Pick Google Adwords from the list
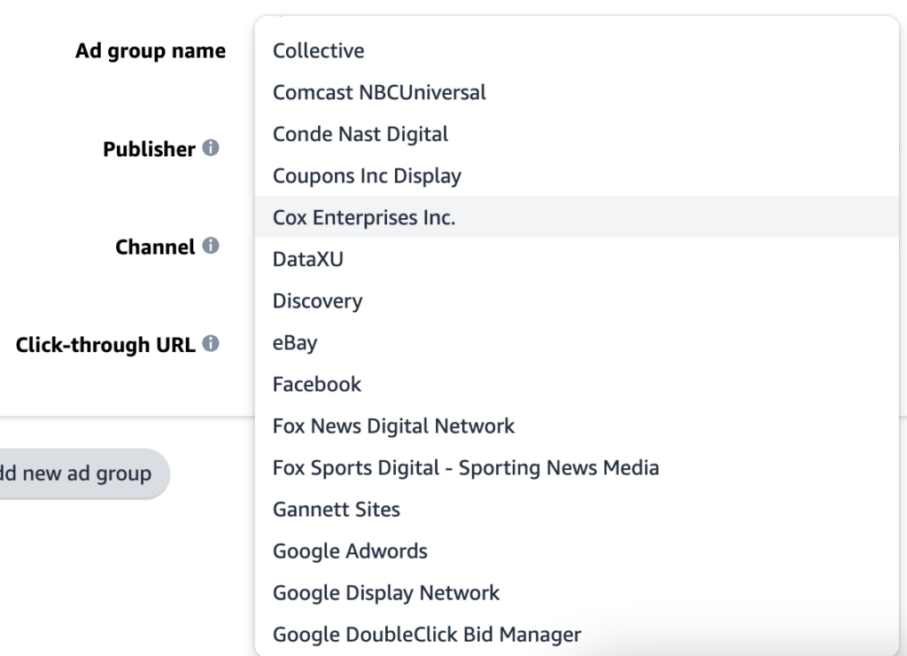The image size is (907, 656). (350, 551)
